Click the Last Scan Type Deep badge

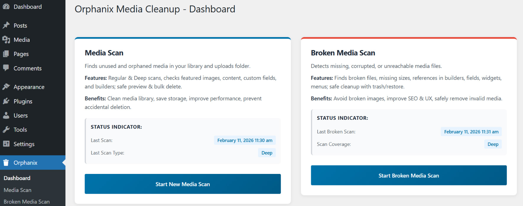267,153
